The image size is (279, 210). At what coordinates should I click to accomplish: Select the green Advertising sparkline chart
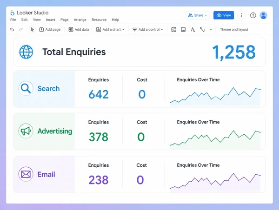(215, 139)
